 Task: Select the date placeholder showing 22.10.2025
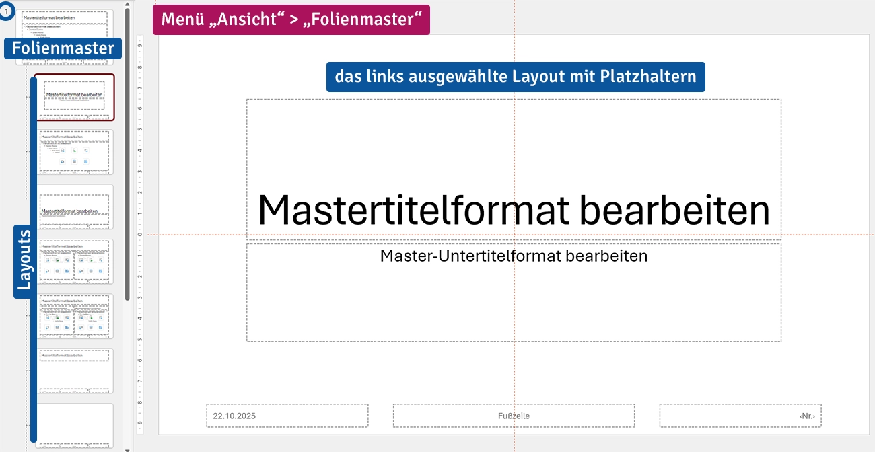(x=287, y=416)
